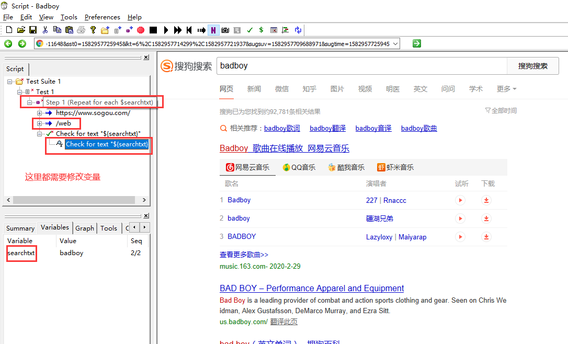Open the 全部时间 time filter
This screenshot has width=568, height=344.
501,110
